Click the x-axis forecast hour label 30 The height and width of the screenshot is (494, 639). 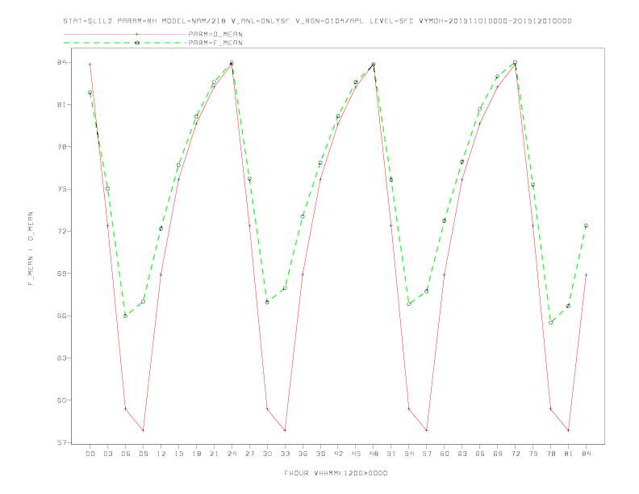(x=267, y=454)
